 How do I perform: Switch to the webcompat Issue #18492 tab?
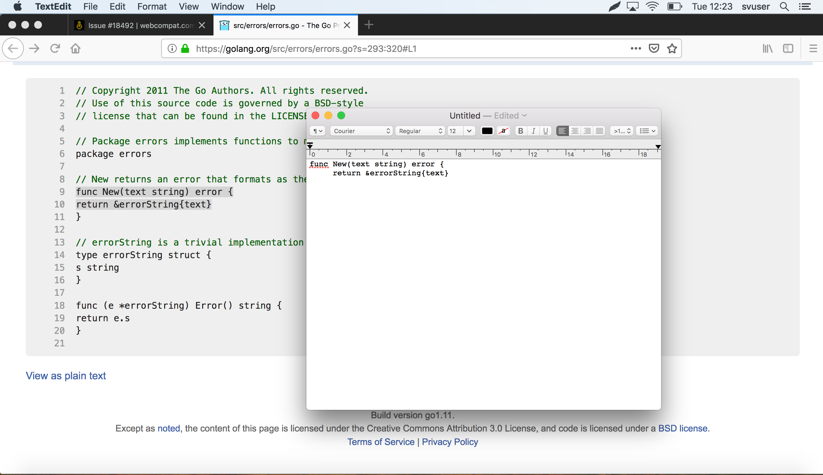click(x=137, y=25)
